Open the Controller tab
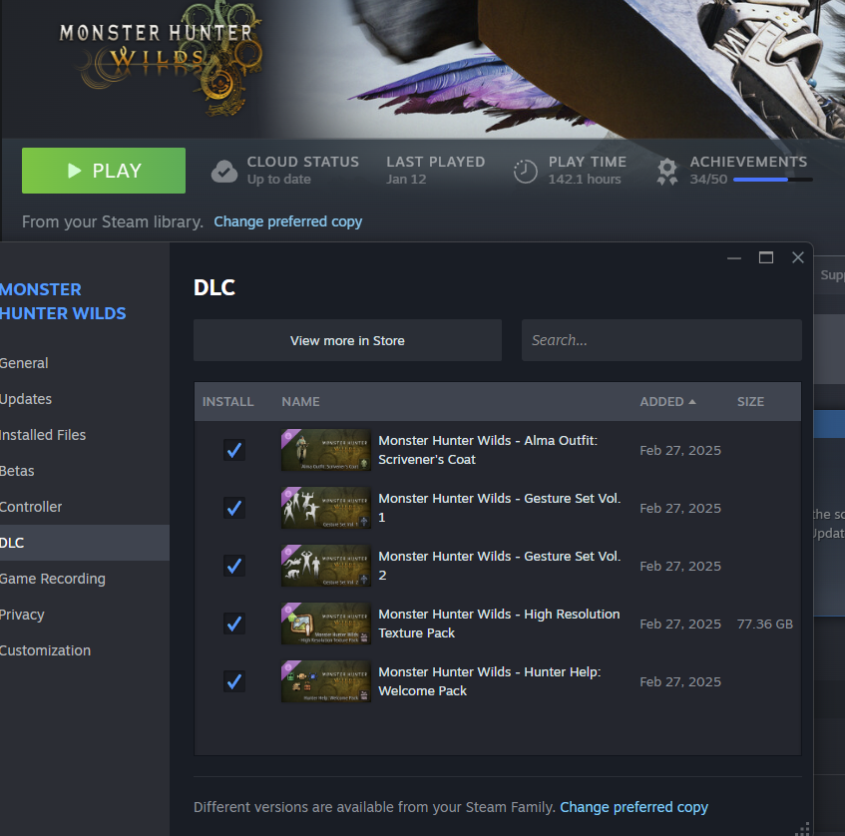Viewport: 845px width, 836px height. point(85,507)
